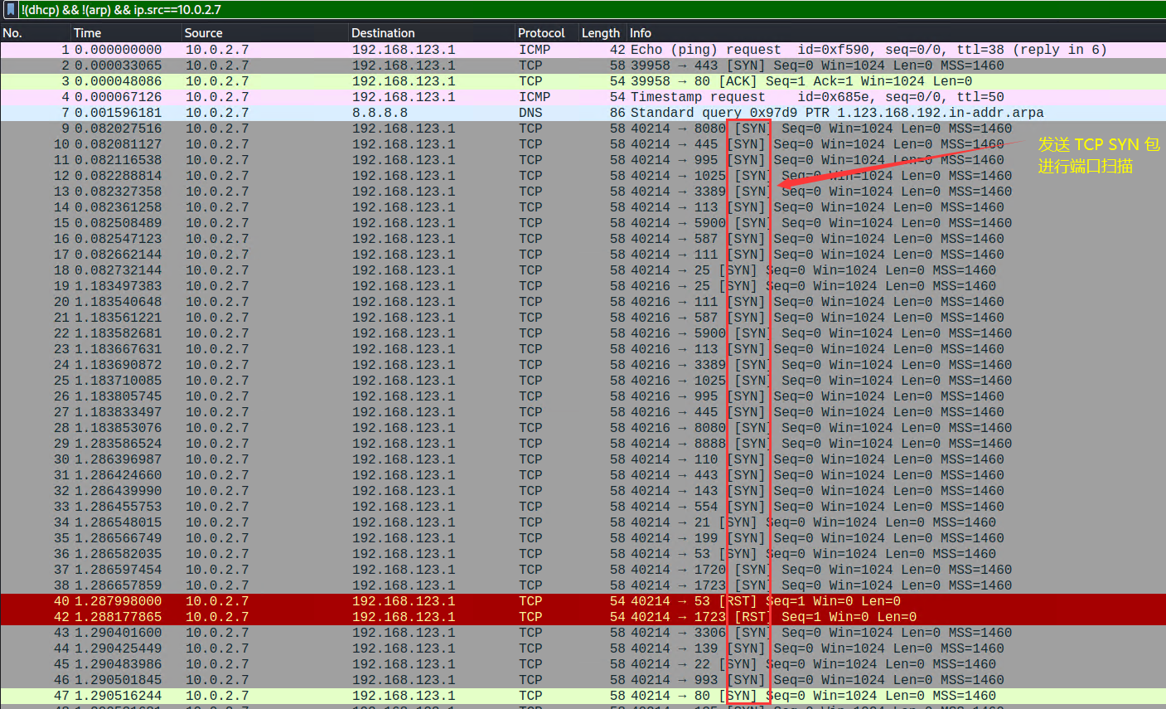Viewport: 1166px width, 709px height.
Task: Select packet 33 SYN to port 554
Action: tap(583, 507)
